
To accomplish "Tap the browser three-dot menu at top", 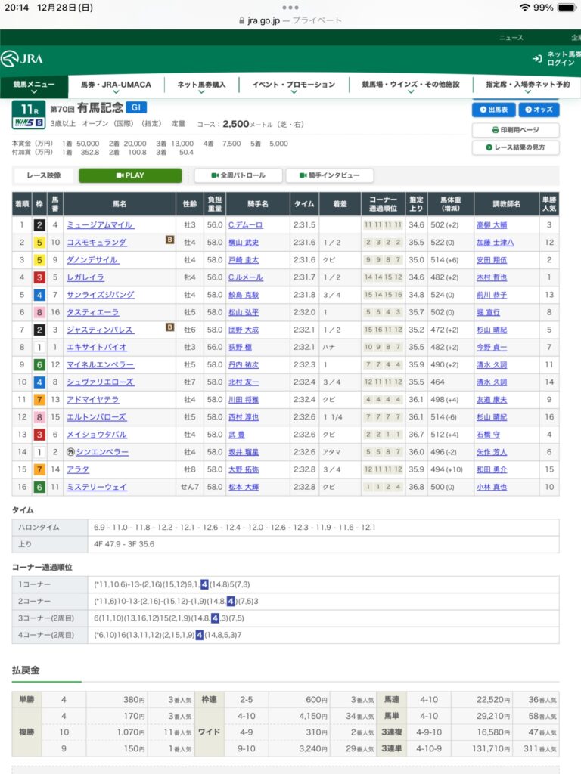I will pyautogui.click(x=290, y=8).
